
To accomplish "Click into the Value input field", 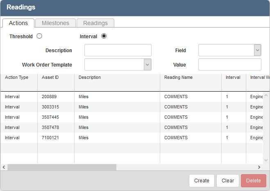I will (229, 64).
